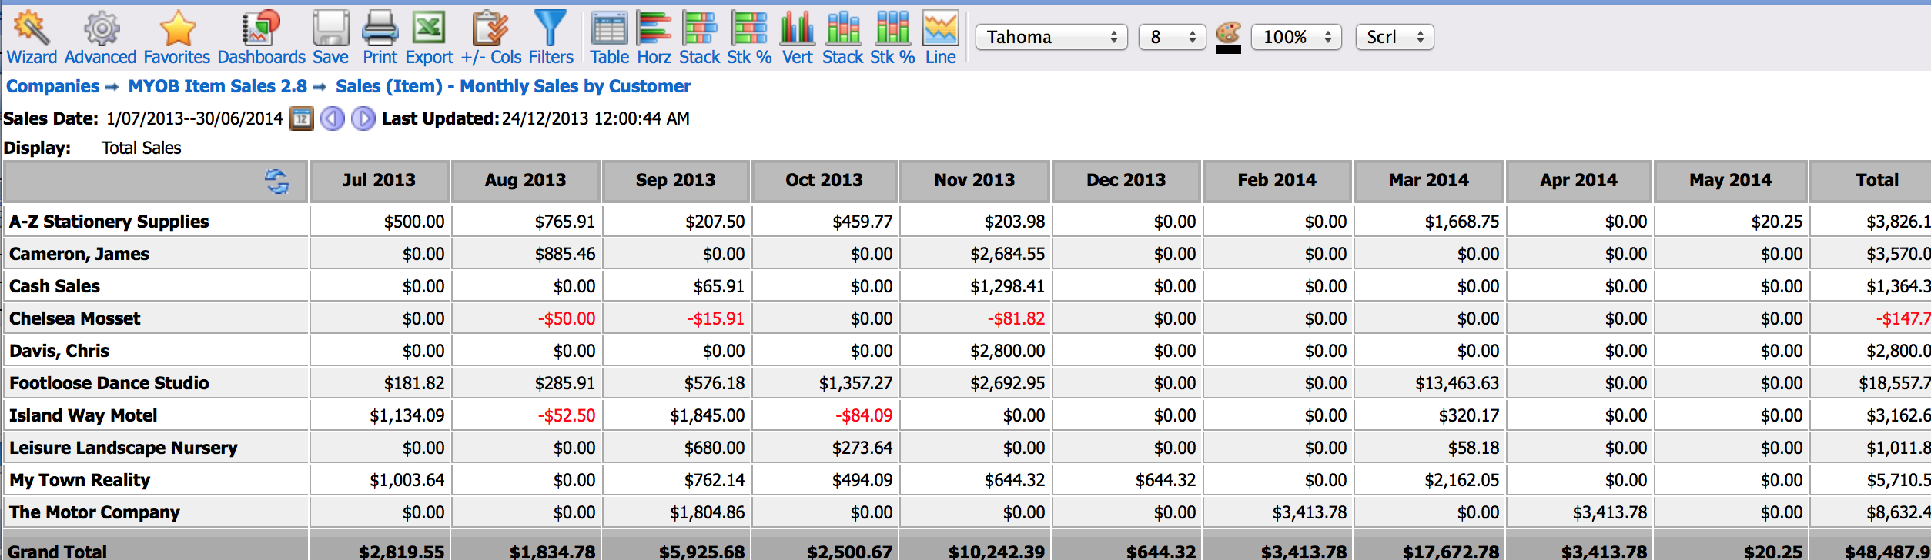This screenshot has width=1931, height=560.
Task: Switch to Vert bar chart
Action: 797,37
